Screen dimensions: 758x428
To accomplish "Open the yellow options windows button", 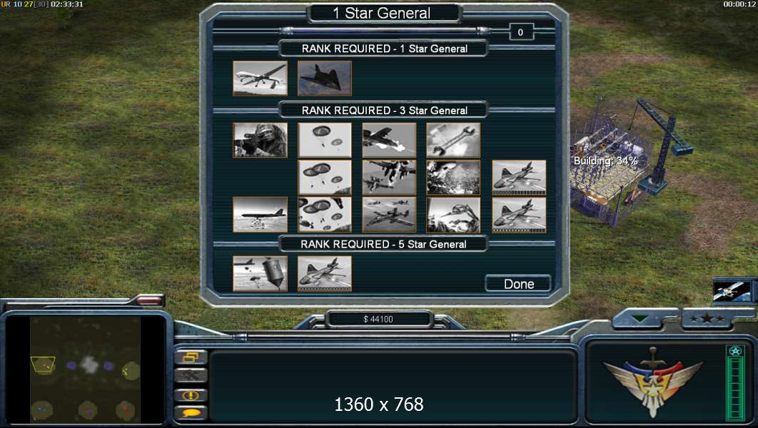I will pyautogui.click(x=191, y=357).
